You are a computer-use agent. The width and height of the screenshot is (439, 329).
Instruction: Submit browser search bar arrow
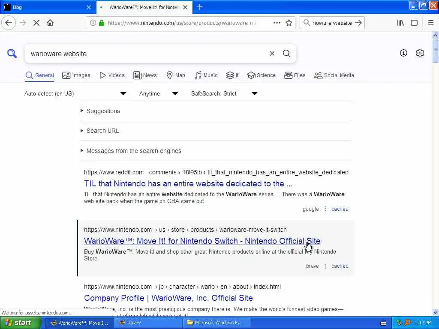358,23
